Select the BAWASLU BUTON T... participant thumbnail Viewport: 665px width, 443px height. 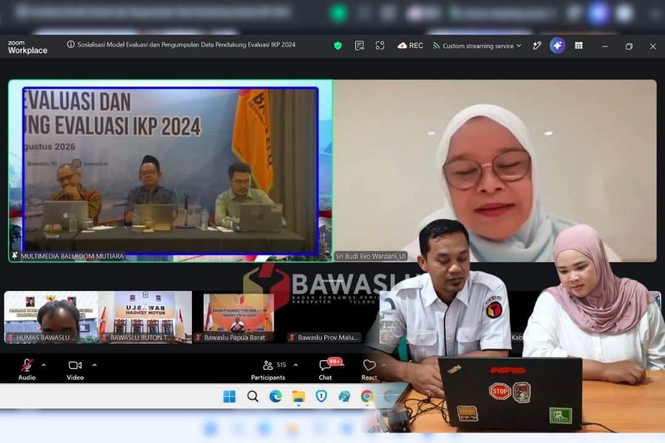145,317
